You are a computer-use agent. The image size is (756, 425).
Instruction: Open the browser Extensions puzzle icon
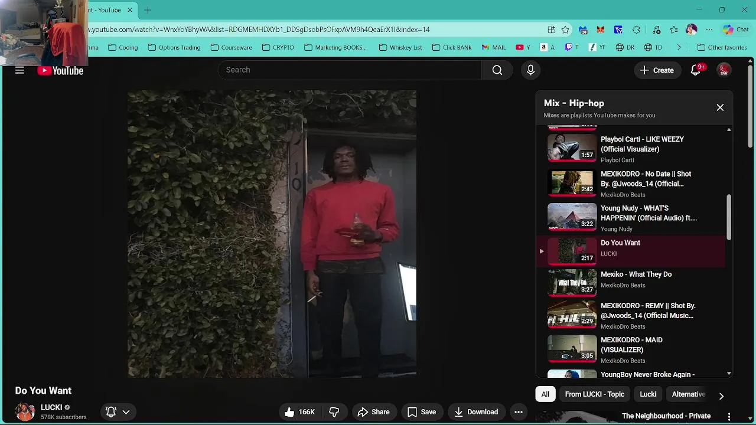tap(636, 30)
